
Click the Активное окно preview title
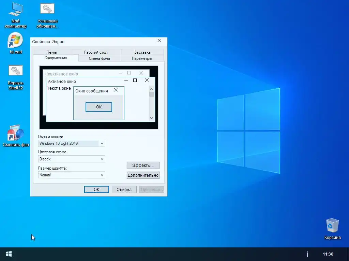(x=62, y=82)
